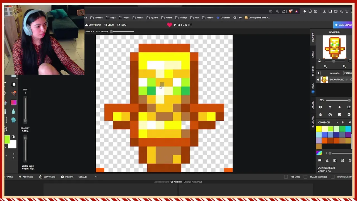Click the palette list view icon
The height and width of the screenshot is (201, 357).
tap(319, 160)
